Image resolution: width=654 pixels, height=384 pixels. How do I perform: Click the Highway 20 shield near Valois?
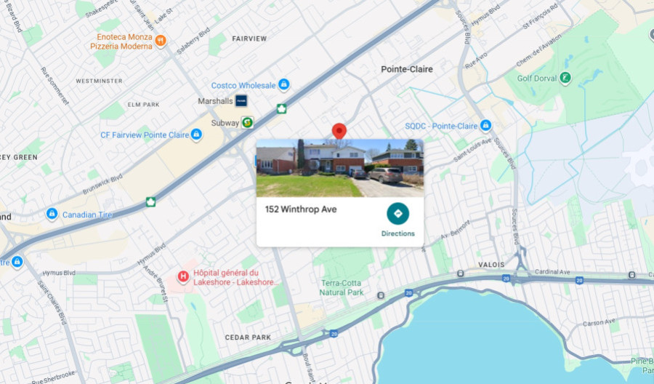pyautogui.click(x=506, y=279)
